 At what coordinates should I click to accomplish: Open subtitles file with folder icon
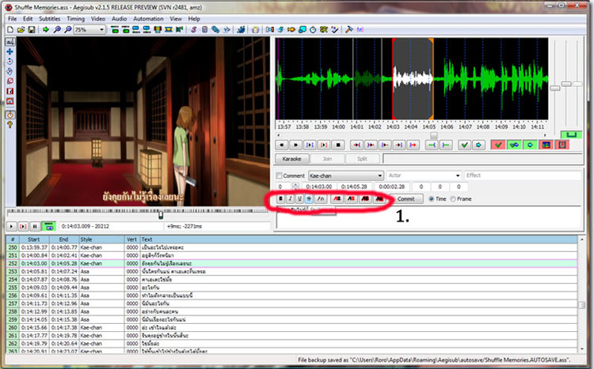point(21,29)
